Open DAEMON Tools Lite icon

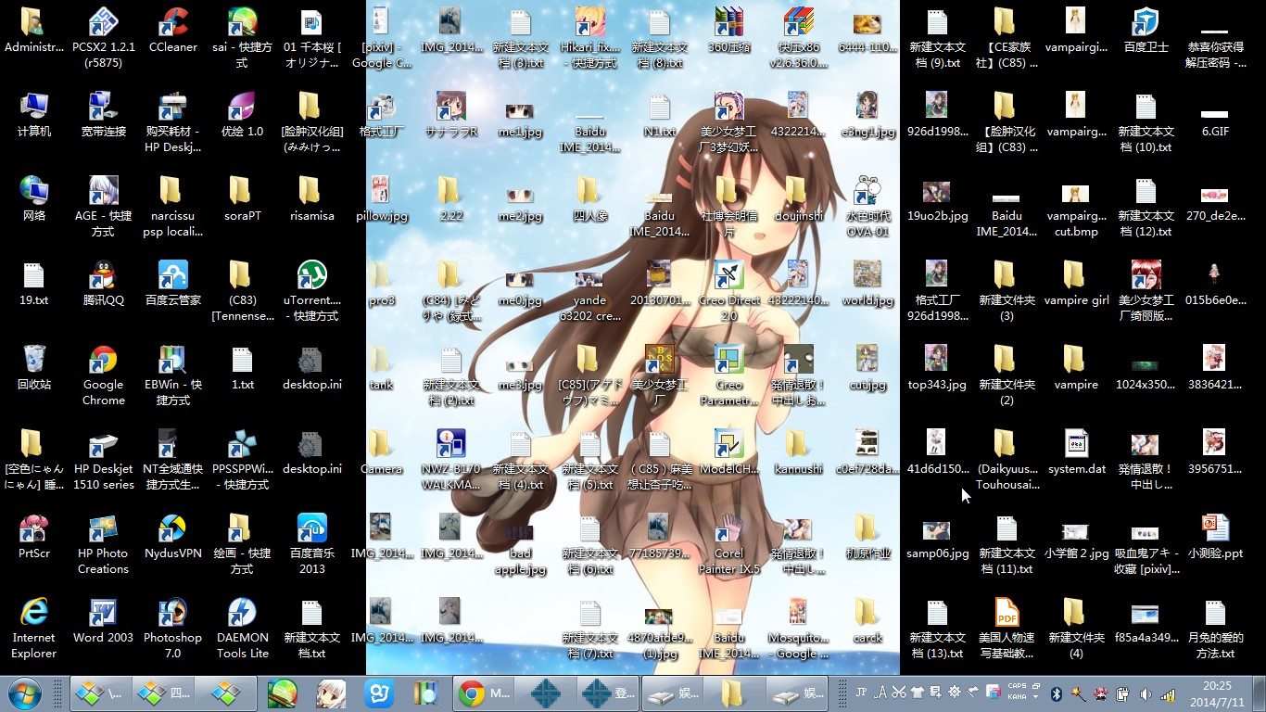pos(242,612)
